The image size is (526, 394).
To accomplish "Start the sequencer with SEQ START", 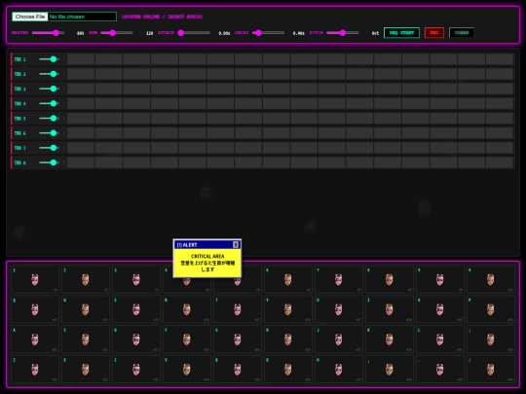I will (x=401, y=32).
